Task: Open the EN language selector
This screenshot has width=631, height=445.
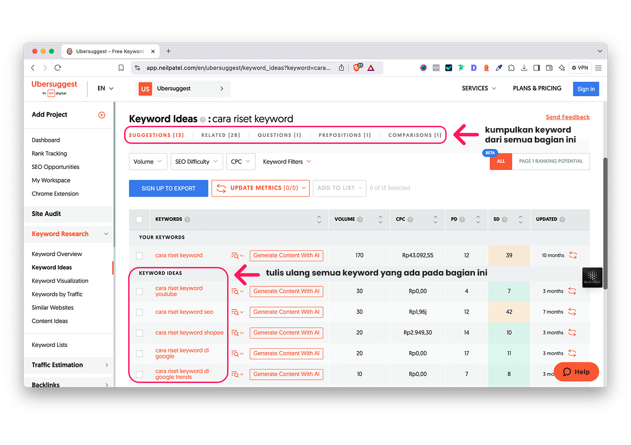Action: (104, 88)
